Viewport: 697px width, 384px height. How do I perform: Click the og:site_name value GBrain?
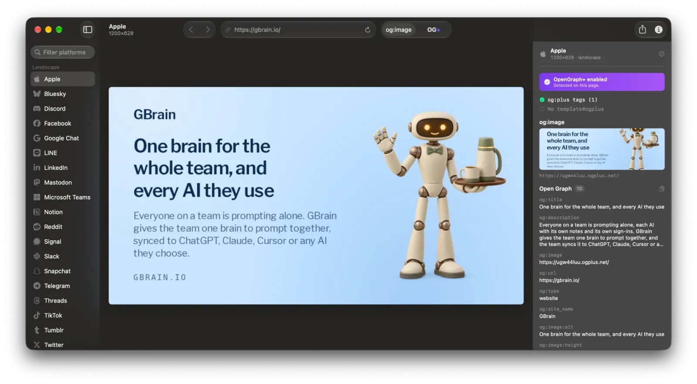click(x=547, y=316)
